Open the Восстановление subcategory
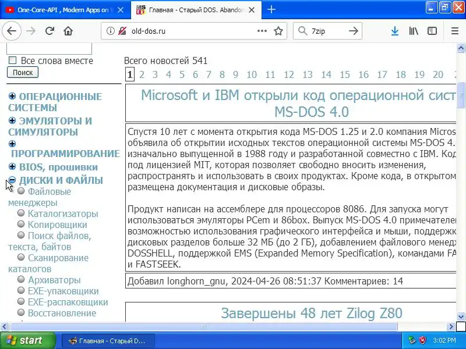Image resolution: width=466 pixels, height=349 pixels. coord(62,313)
